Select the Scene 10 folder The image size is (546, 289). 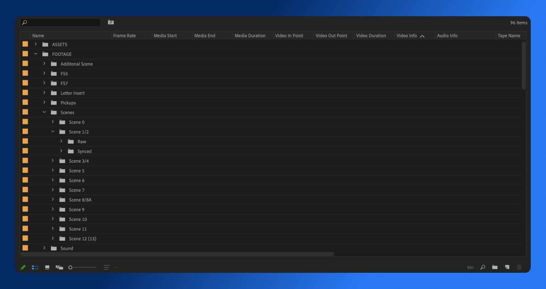click(x=78, y=219)
